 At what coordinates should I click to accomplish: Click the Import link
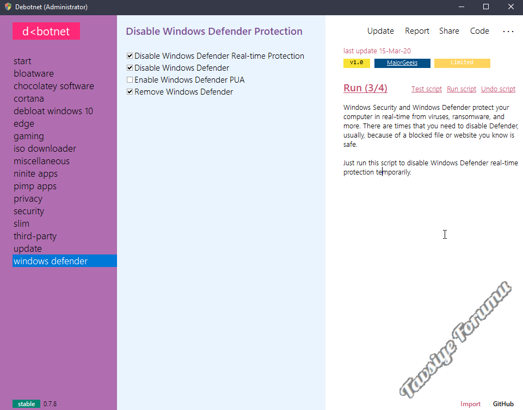tap(470, 404)
